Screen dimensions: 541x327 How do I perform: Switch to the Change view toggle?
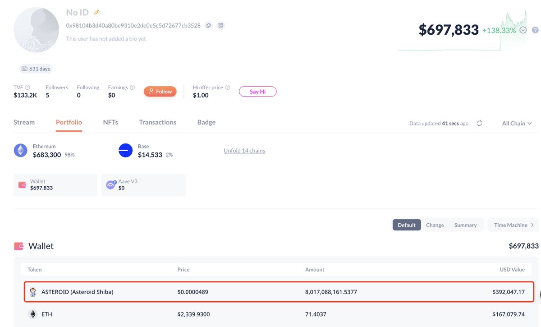click(435, 225)
